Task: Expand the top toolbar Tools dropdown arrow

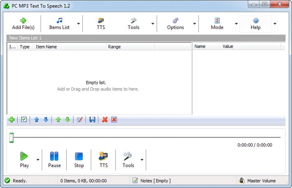Action: point(153,24)
